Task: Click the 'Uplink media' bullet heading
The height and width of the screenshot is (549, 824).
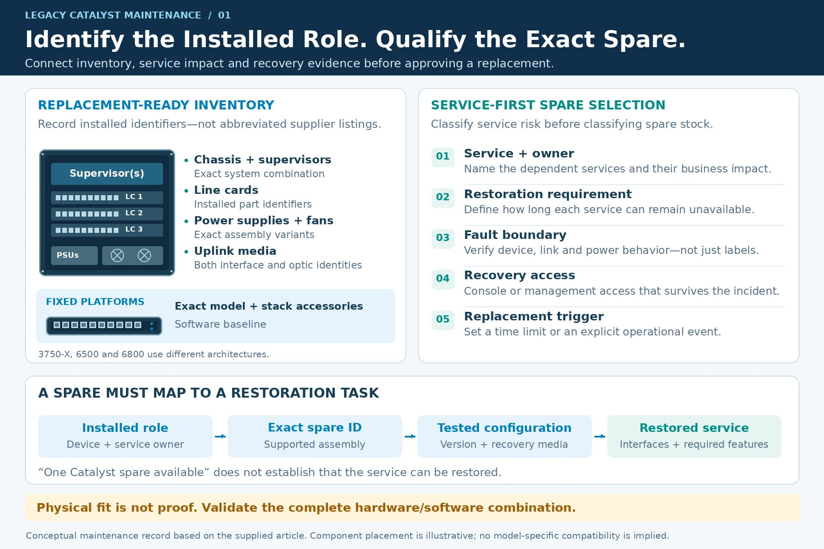Action: click(235, 251)
